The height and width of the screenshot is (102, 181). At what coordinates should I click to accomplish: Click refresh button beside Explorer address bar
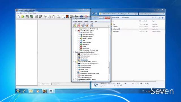coord(137,14)
